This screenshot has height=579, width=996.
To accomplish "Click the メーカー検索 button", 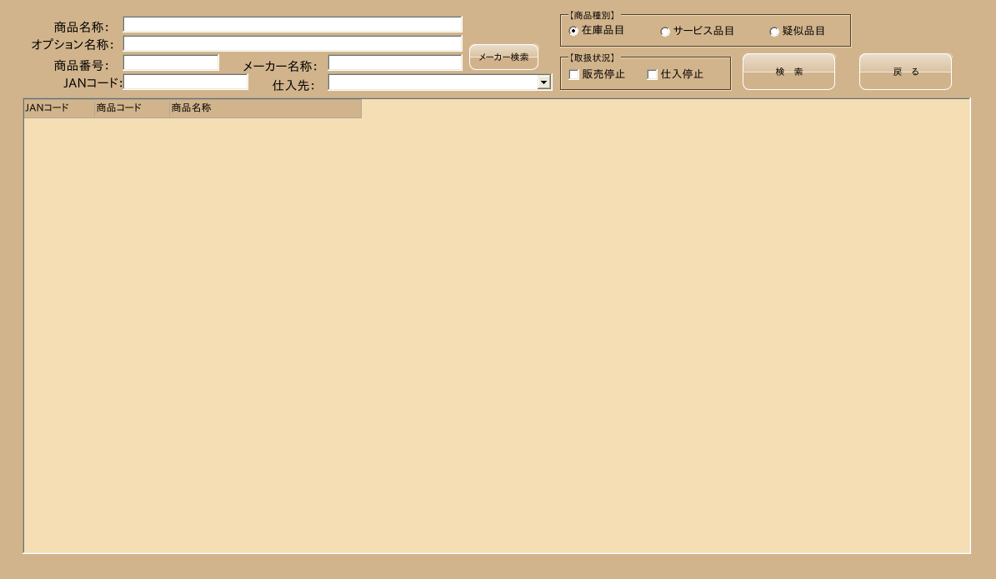I will pyautogui.click(x=503, y=57).
